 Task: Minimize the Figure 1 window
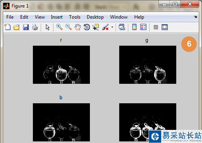[164, 4]
